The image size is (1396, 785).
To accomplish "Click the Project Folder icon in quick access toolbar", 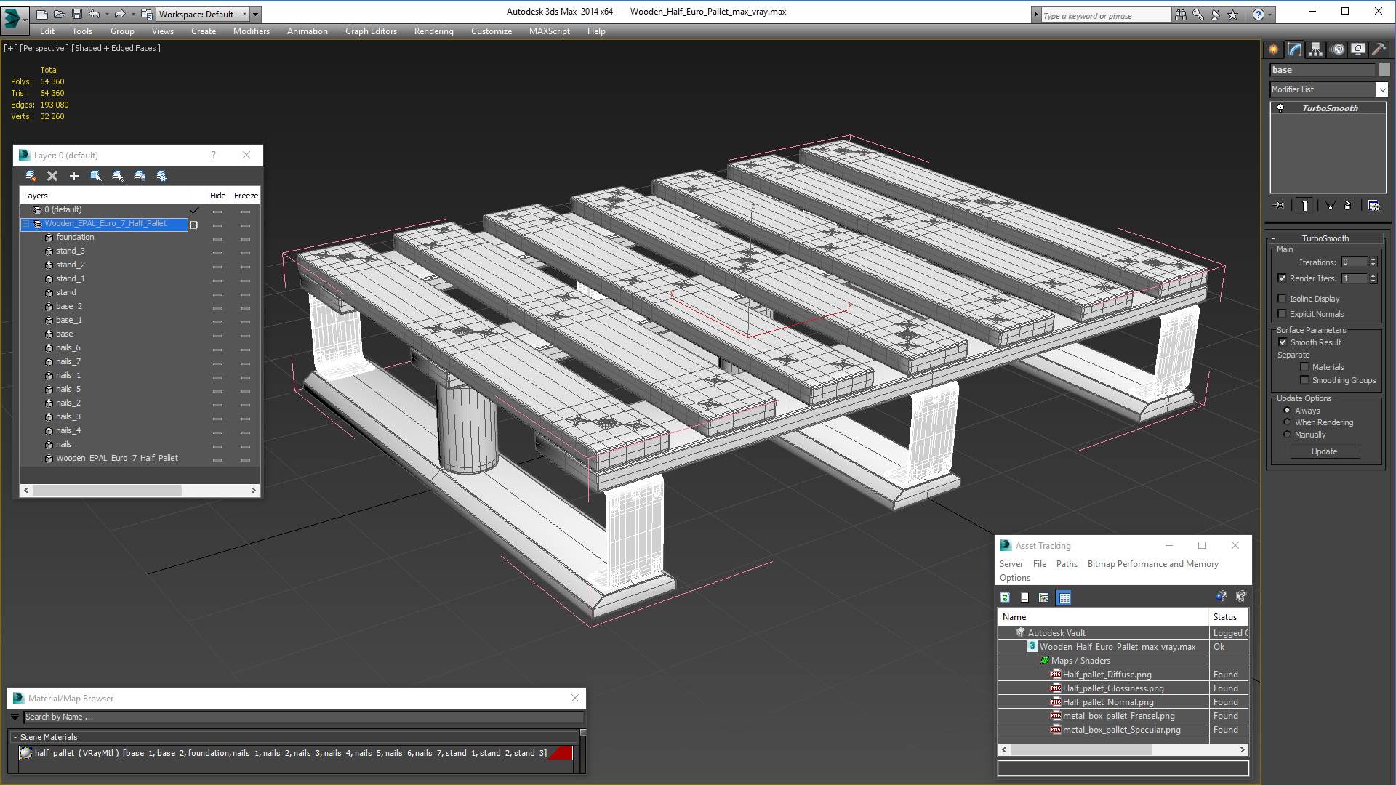I will click(146, 14).
